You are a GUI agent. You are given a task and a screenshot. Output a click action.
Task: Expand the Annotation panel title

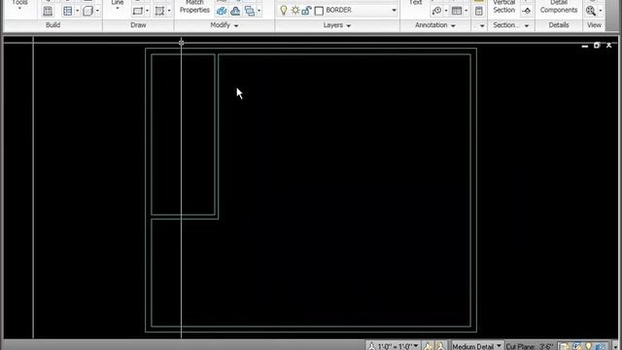click(x=435, y=25)
